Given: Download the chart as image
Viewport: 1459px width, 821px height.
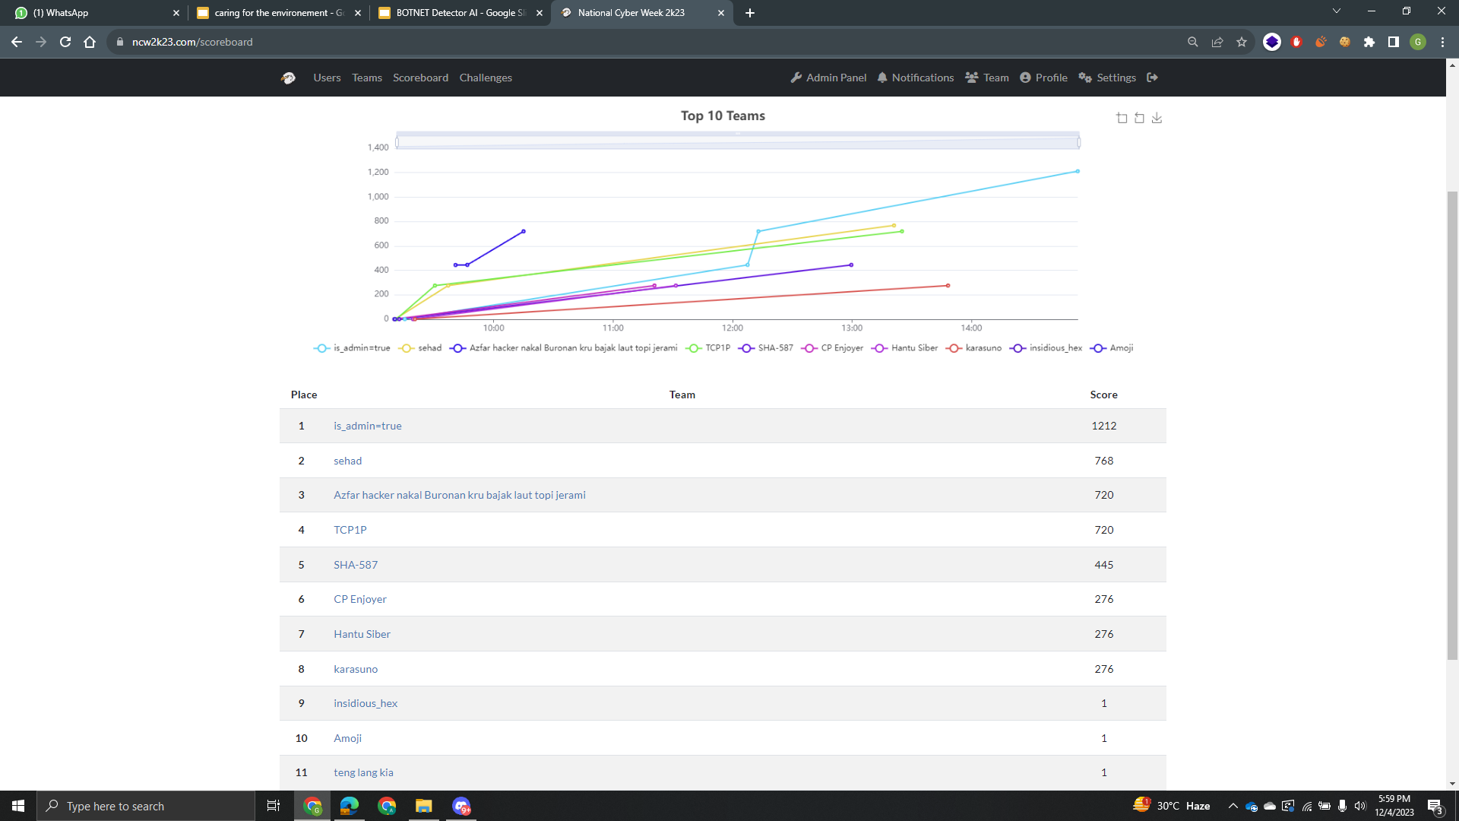Looking at the screenshot, I should click(1157, 118).
